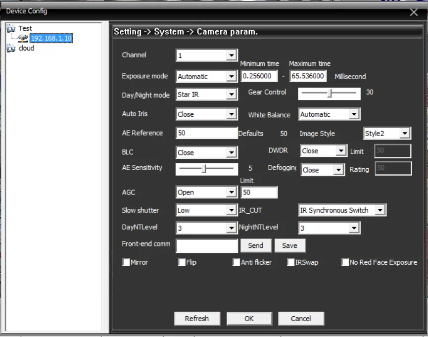The height and width of the screenshot is (337, 428).
Task: Enable the Mirror checkbox
Action: [x=126, y=263]
